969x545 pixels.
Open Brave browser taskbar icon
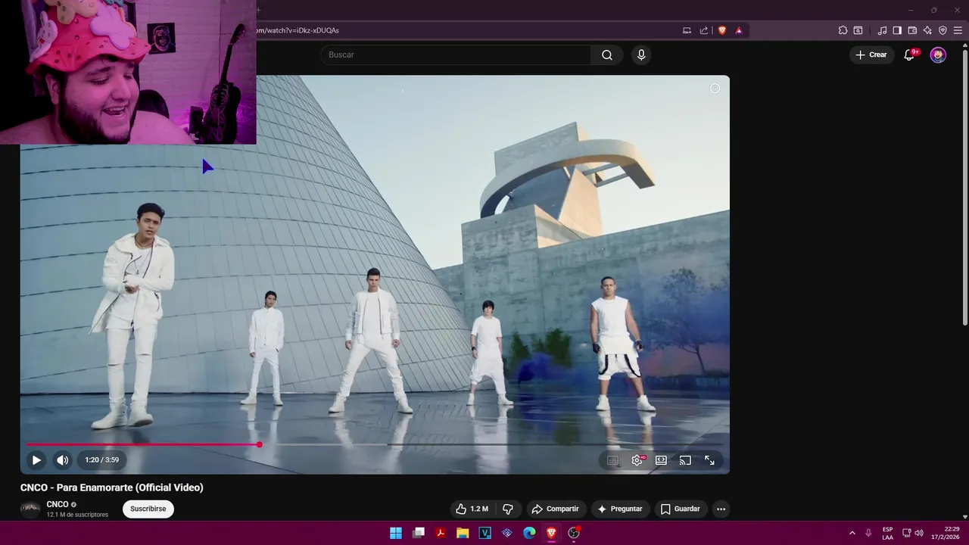point(552,533)
